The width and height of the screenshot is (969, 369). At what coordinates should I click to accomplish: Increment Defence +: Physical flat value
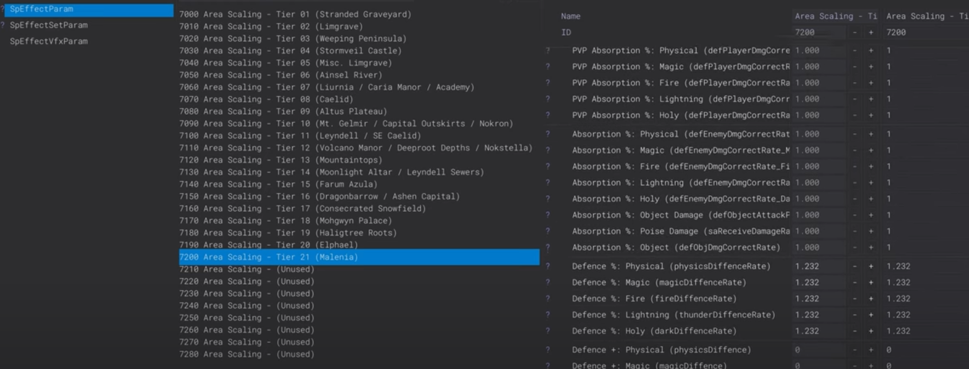pos(871,350)
